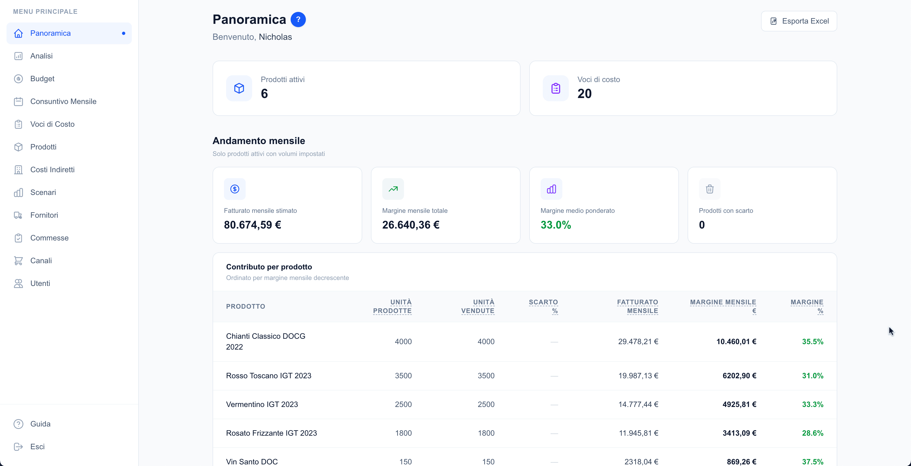Click the Budget coin icon
Screen dimensions: 911x466
click(x=18, y=79)
